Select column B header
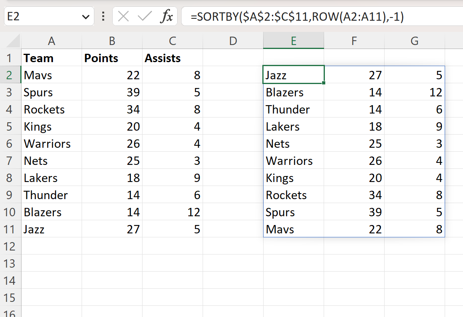The height and width of the screenshot is (317, 463). tap(112, 41)
